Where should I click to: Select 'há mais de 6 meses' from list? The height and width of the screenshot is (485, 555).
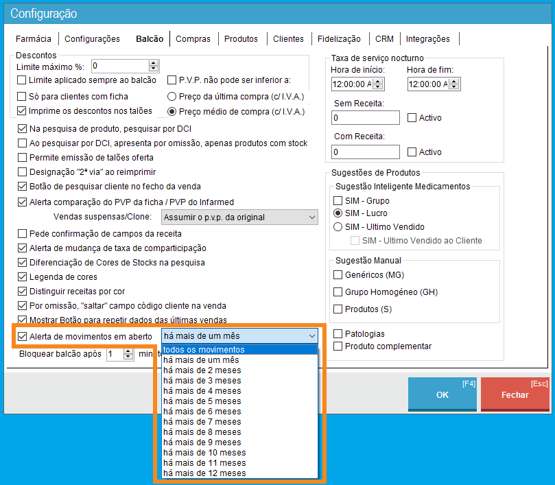(202, 412)
